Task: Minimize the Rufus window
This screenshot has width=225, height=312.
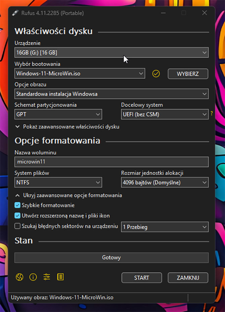Action: click(164, 13)
